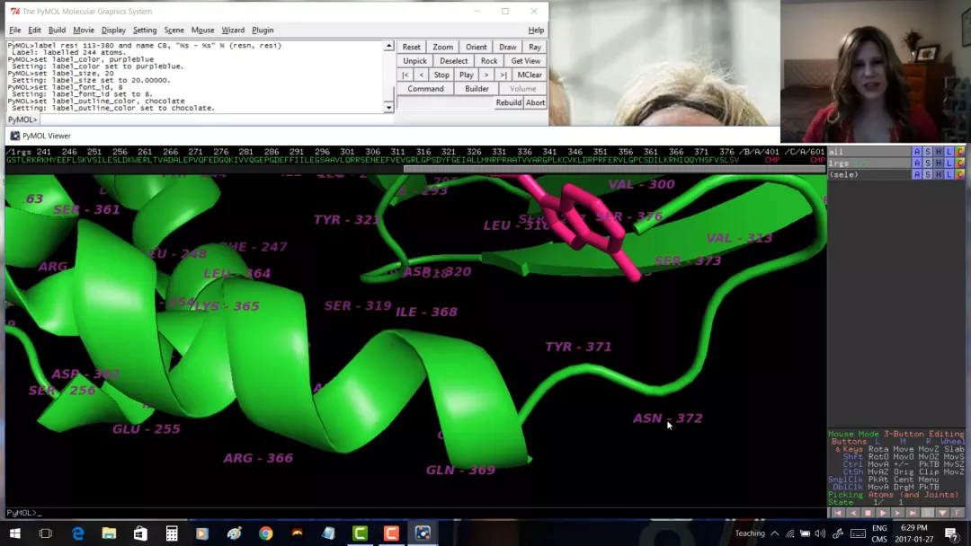The image size is (971, 546).
Task: Open the Setting menu
Action: [x=145, y=31]
